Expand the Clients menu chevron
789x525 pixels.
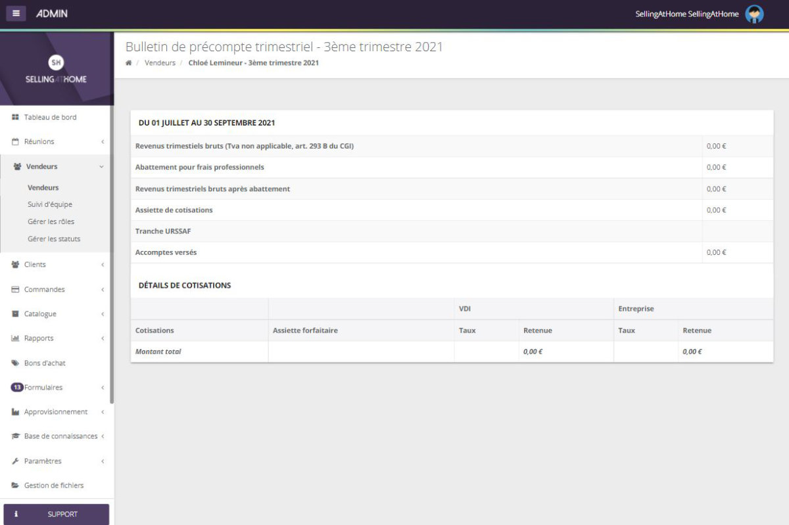[103, 265]
